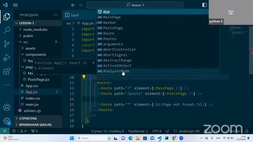Screen dimensions: 253x142
Task: Collapse the src folder
Action: tap(25, 42)
